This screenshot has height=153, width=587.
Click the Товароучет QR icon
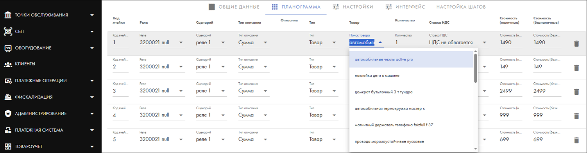8,146
